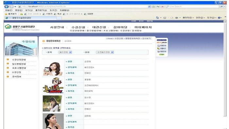The height and width of the screenshot is (129, 229).
Task: Open the 마이페이지 main navigation item
Action: 143,27
